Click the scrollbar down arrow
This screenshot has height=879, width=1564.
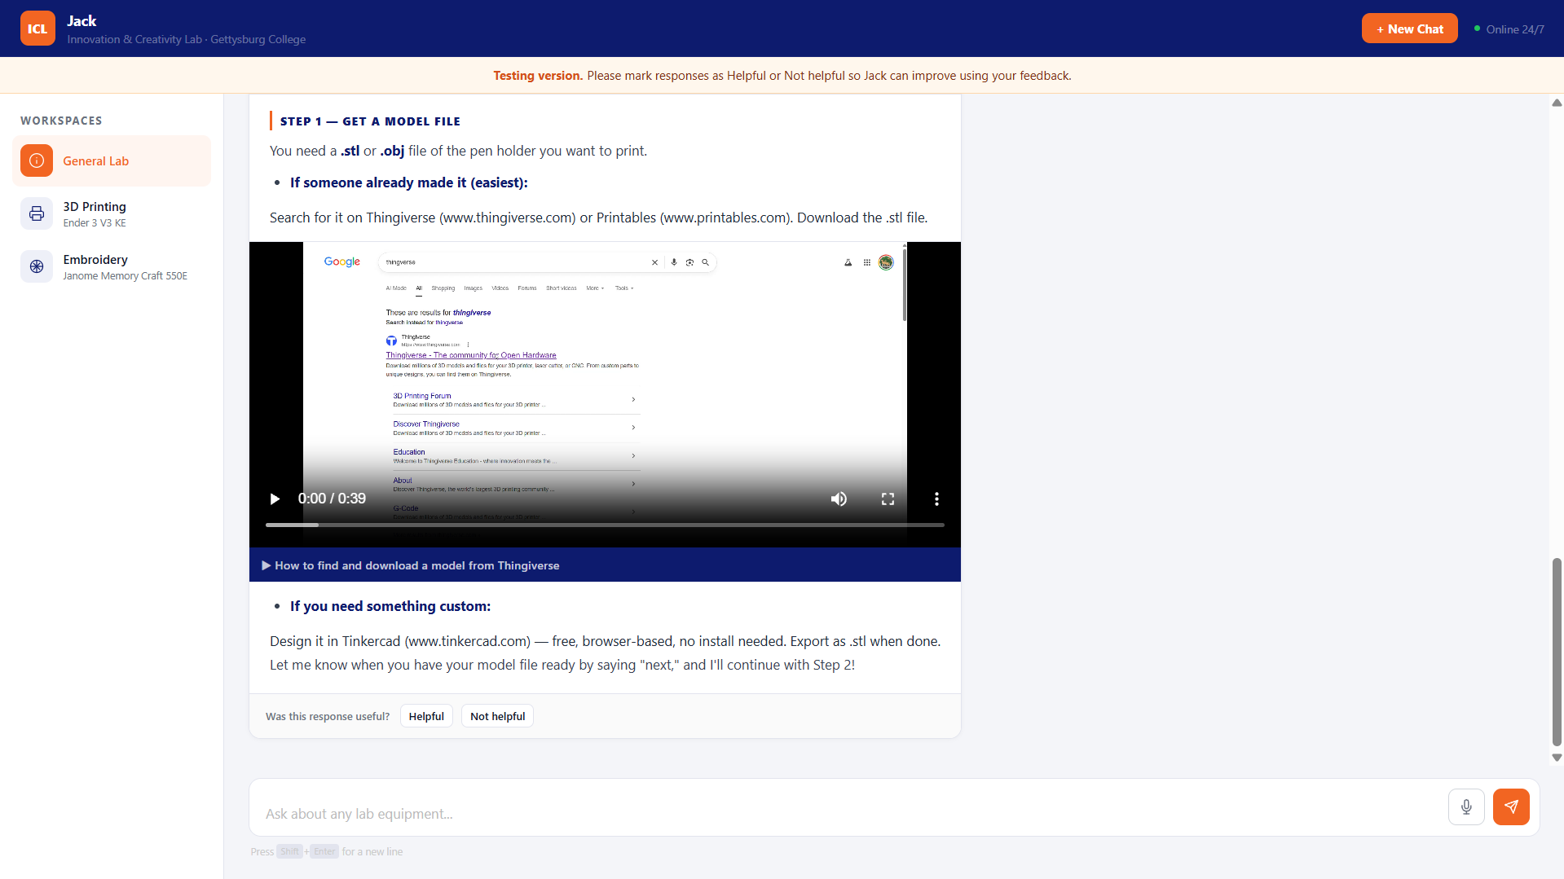tap(1557, 758)
